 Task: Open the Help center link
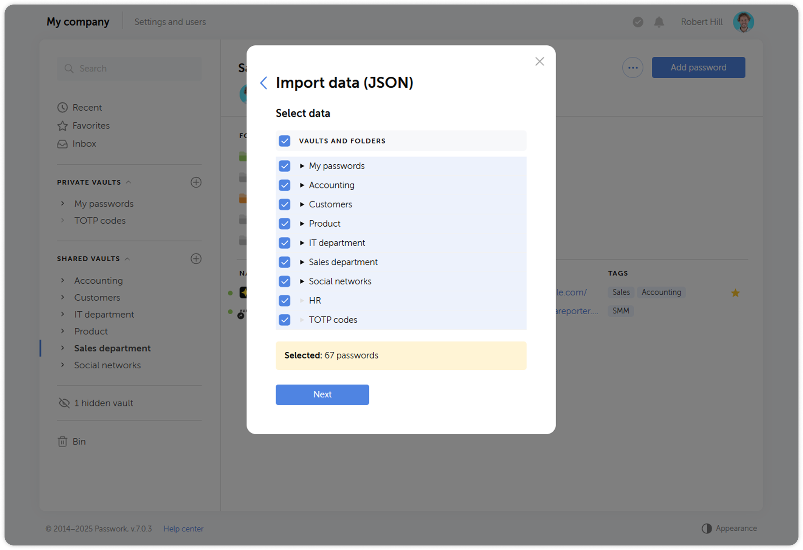coord(183,528)
